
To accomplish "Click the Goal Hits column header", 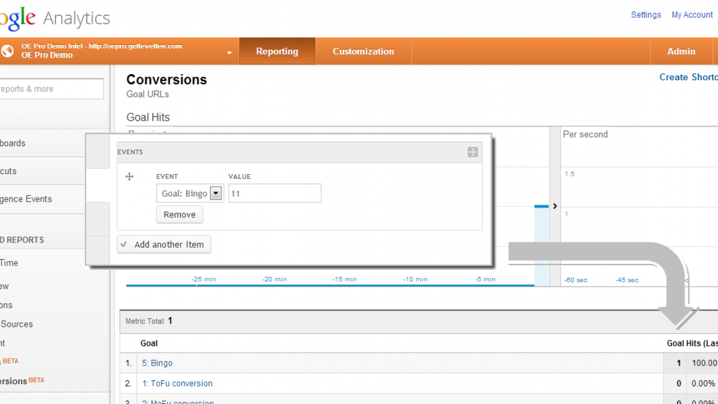I will coord(692,344).
